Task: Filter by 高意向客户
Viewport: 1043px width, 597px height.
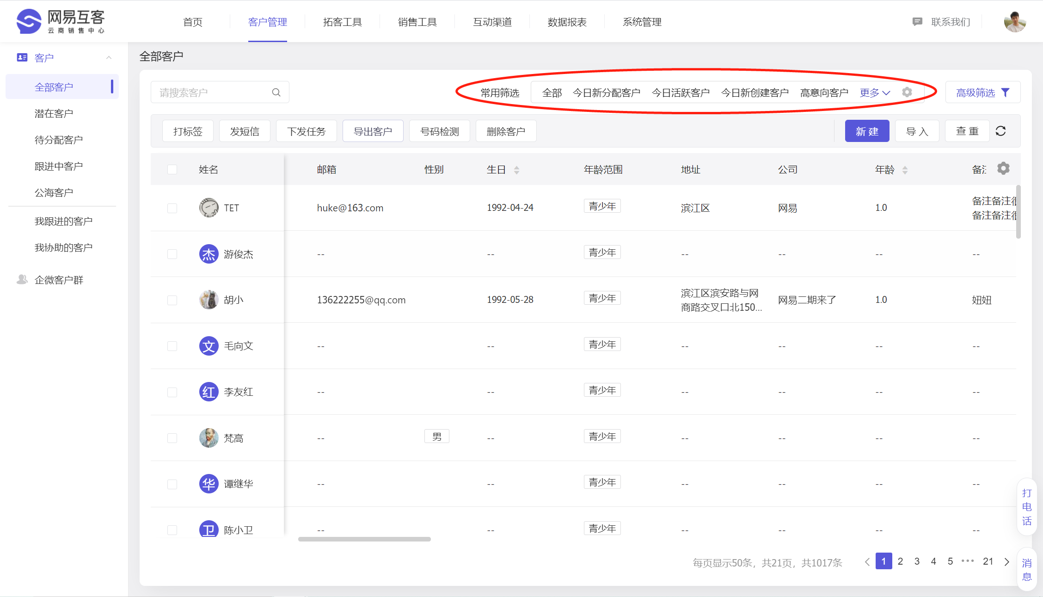Action: click(824, 92)
